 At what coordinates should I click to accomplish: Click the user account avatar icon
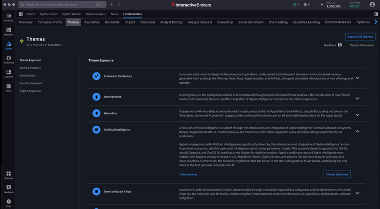[372, 4]
